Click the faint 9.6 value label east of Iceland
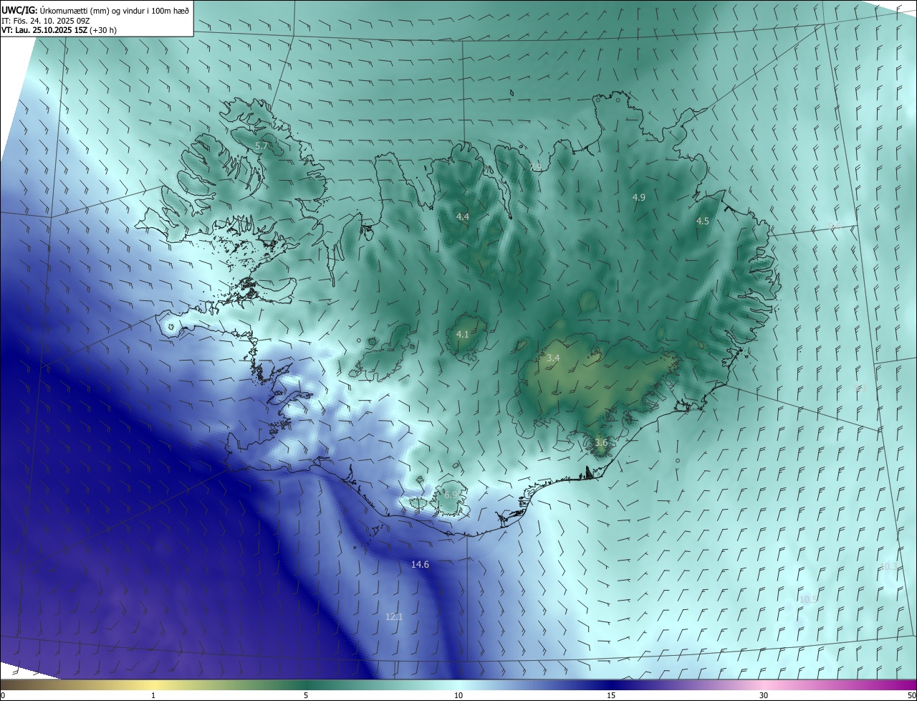Screen dimensions: 917x701 click(835, 226)
